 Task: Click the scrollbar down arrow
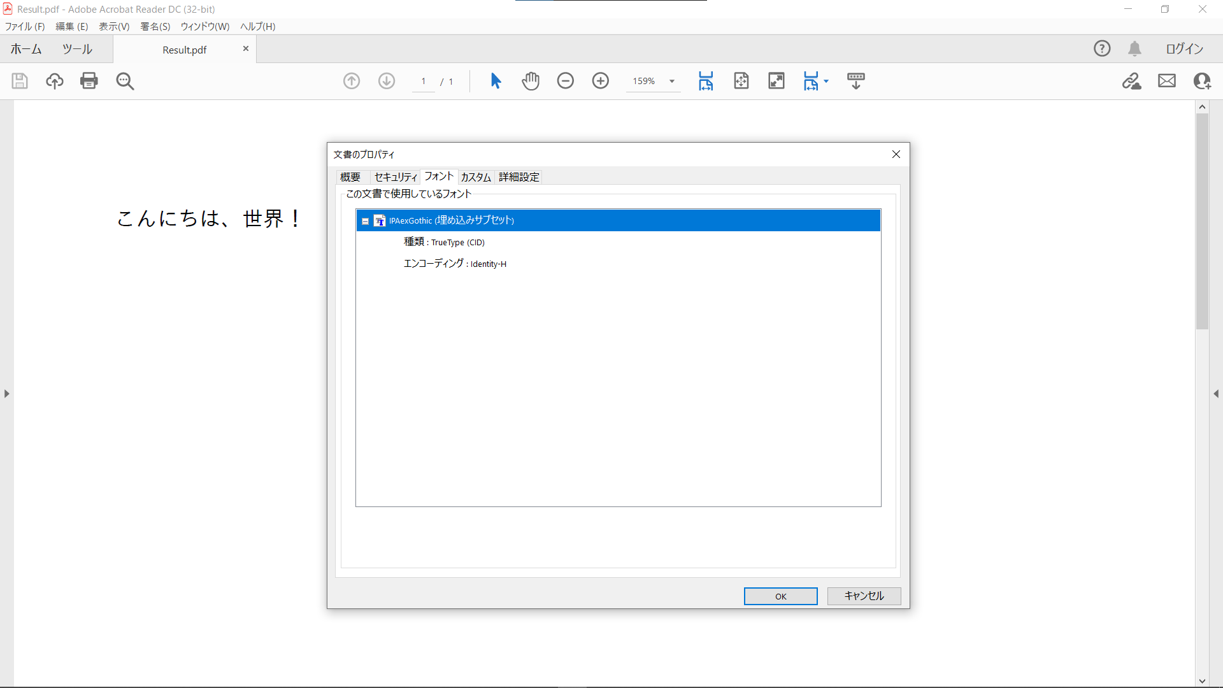(x=1203, y=681)
